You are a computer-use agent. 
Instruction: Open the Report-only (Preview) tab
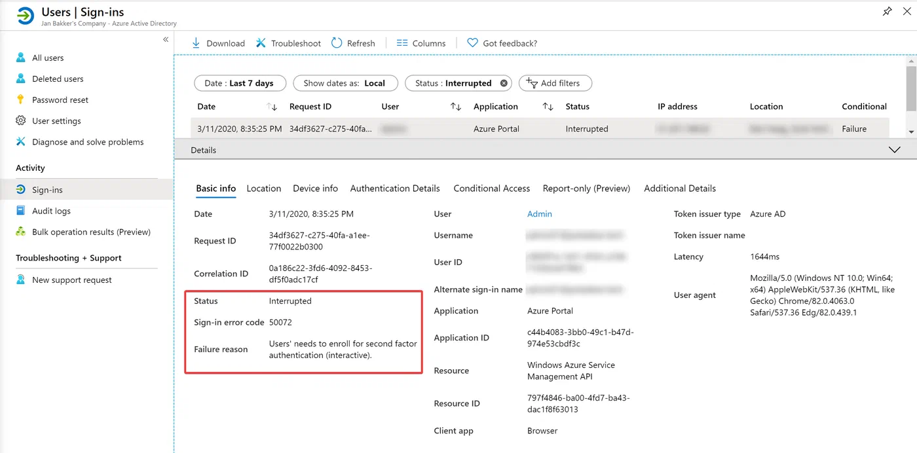[587, 189]
